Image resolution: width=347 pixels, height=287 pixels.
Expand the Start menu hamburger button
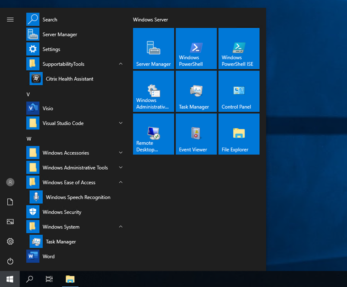click(x=10, y=20)
